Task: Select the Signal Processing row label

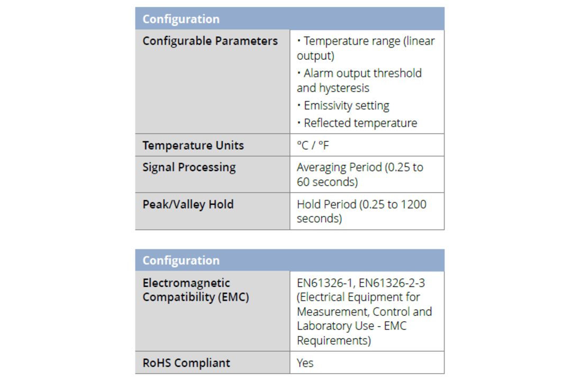Action: [x=189, y=167]
